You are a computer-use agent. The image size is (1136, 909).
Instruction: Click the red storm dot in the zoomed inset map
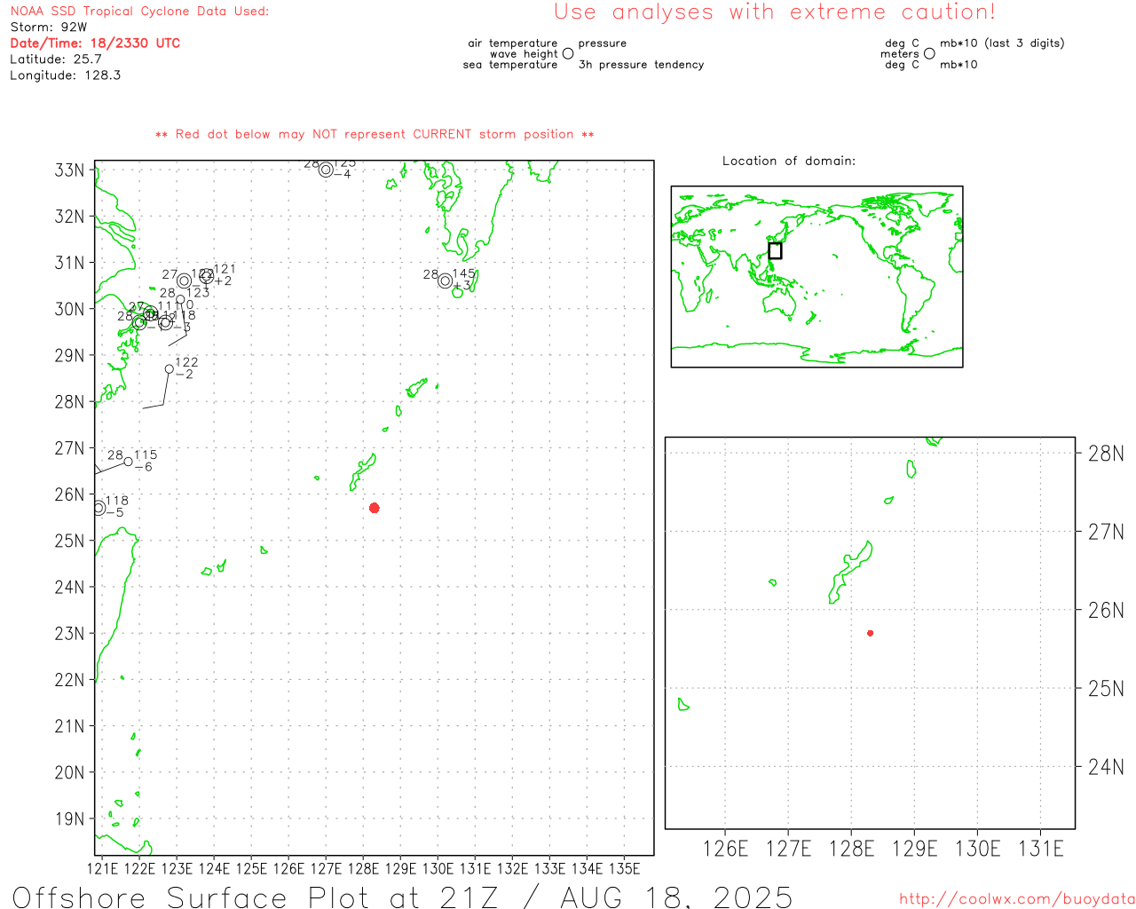coord(871,633)
